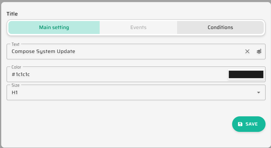This screenshot has width=271, height=148.
Task: Click the empty area left of Save
Action: (x=115, y=124)
